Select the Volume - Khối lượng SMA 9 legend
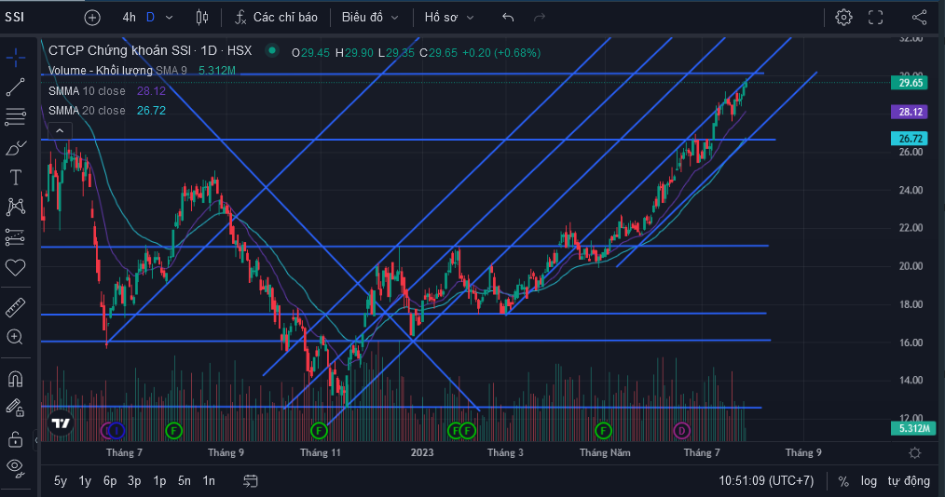This screenshot has width=945, height=497. tap(117, 71)
